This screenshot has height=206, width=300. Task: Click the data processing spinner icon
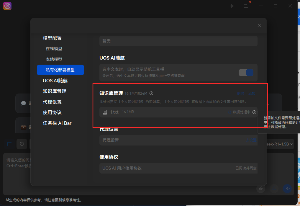[229, 112]
